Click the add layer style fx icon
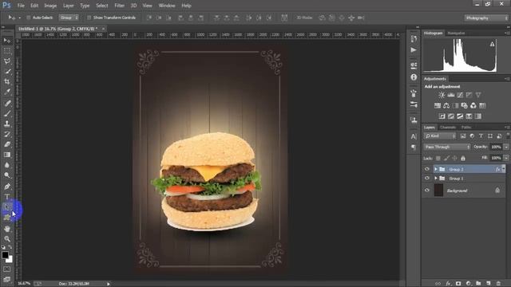Viewport: 511px width, 287px height. tap(448, 284)
